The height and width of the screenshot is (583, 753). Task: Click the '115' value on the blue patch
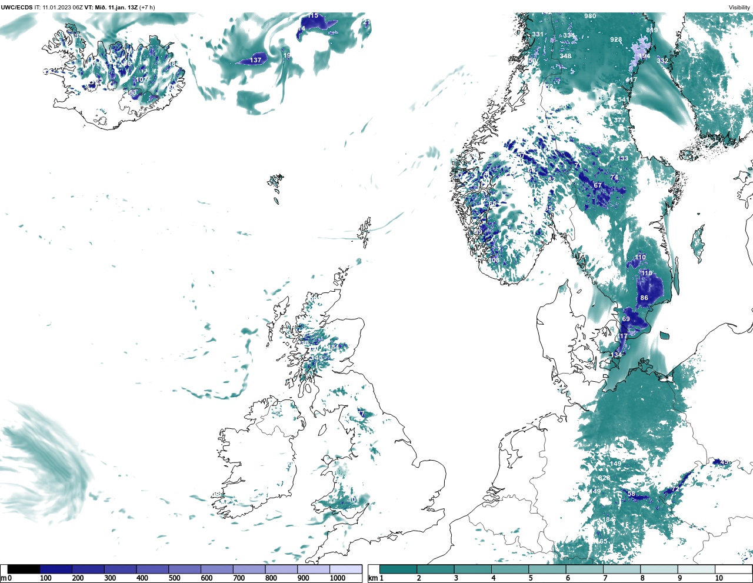point(312,15)
